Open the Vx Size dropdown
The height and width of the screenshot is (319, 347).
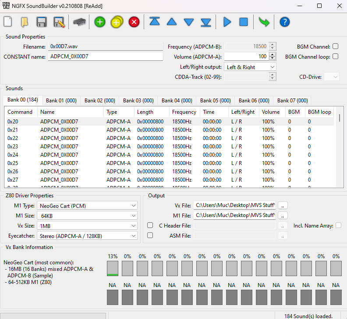click(x=87, y=226)
